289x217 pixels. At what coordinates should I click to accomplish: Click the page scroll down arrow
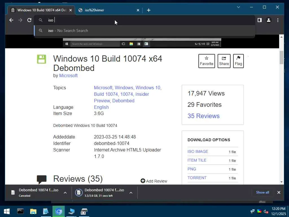[281, 182]
